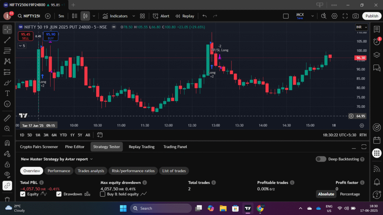This screenshot has height=215, width=383.
Task: Uncheck the Equity checkbox
Action: click(23, 194)
